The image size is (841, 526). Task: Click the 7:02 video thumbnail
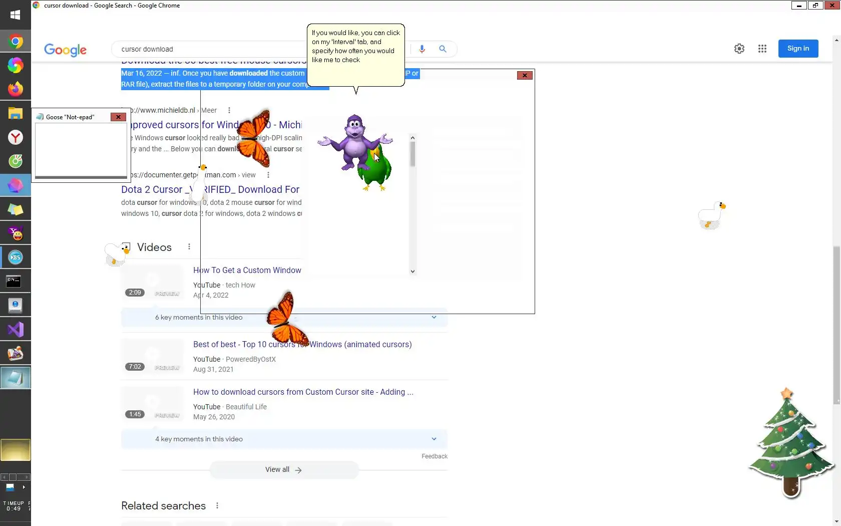coord(152,357)
